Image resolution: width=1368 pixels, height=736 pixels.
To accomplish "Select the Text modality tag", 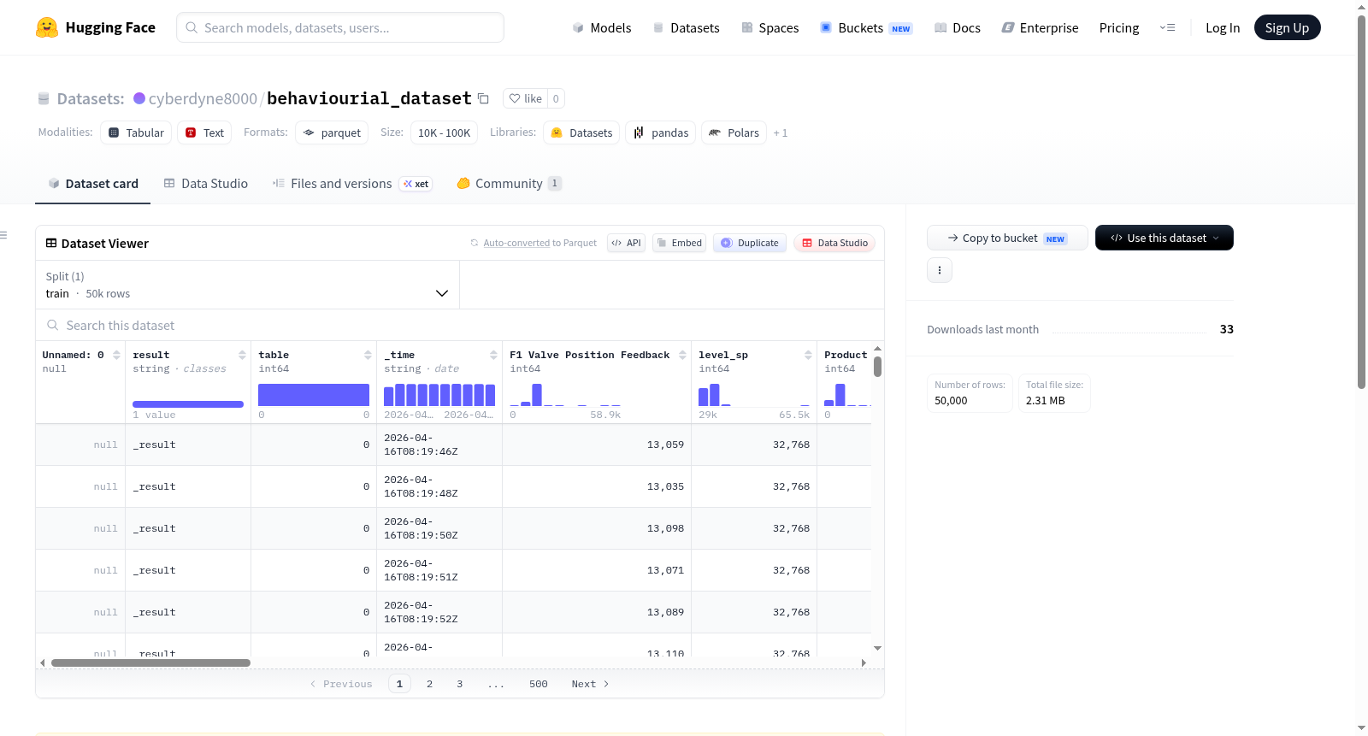I will [x=204, y=132].
